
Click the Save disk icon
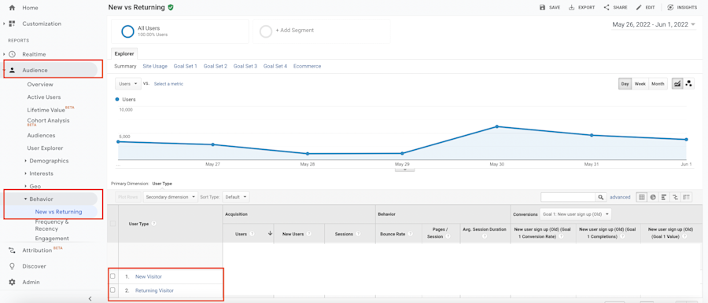click(x=542, y=8)
